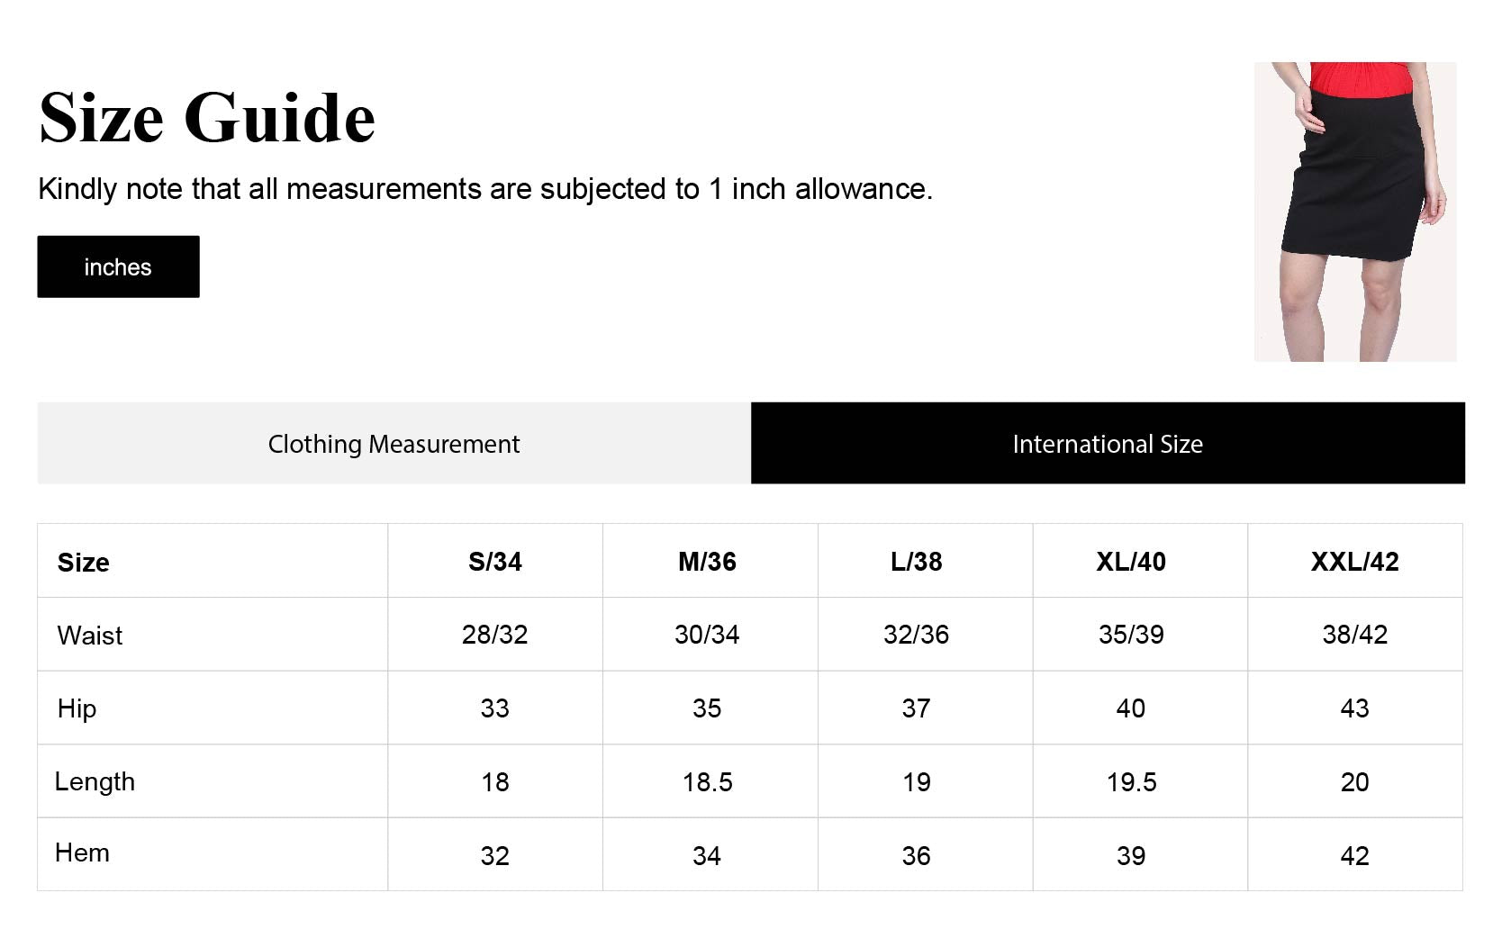This screenshot has width=1502, height=938.
Task: Select the 18.5 length value for M/36
Action: coord(707,781)
